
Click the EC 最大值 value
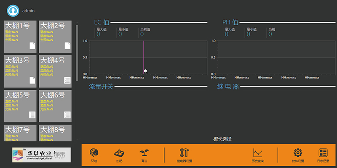(98, 34)
